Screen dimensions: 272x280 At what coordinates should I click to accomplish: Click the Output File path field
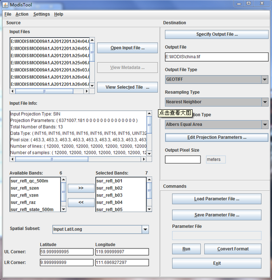point(217,57)
